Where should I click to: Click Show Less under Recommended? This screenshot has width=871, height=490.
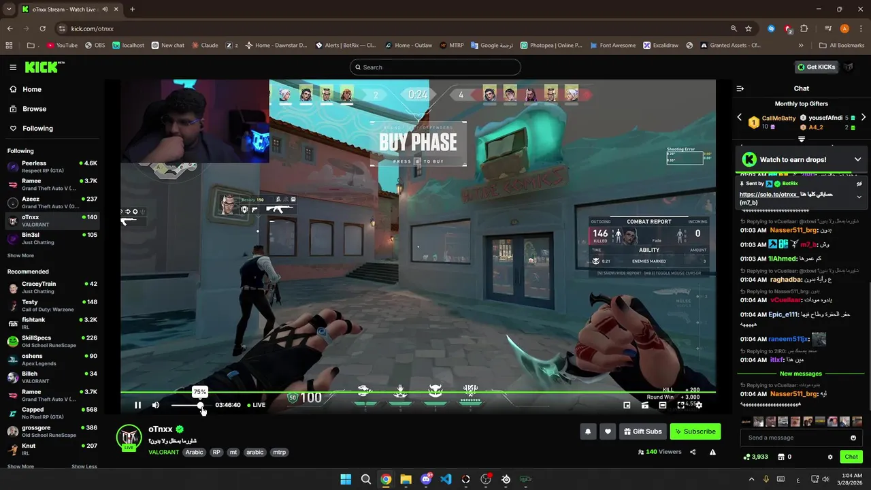[x=84, y=467]
